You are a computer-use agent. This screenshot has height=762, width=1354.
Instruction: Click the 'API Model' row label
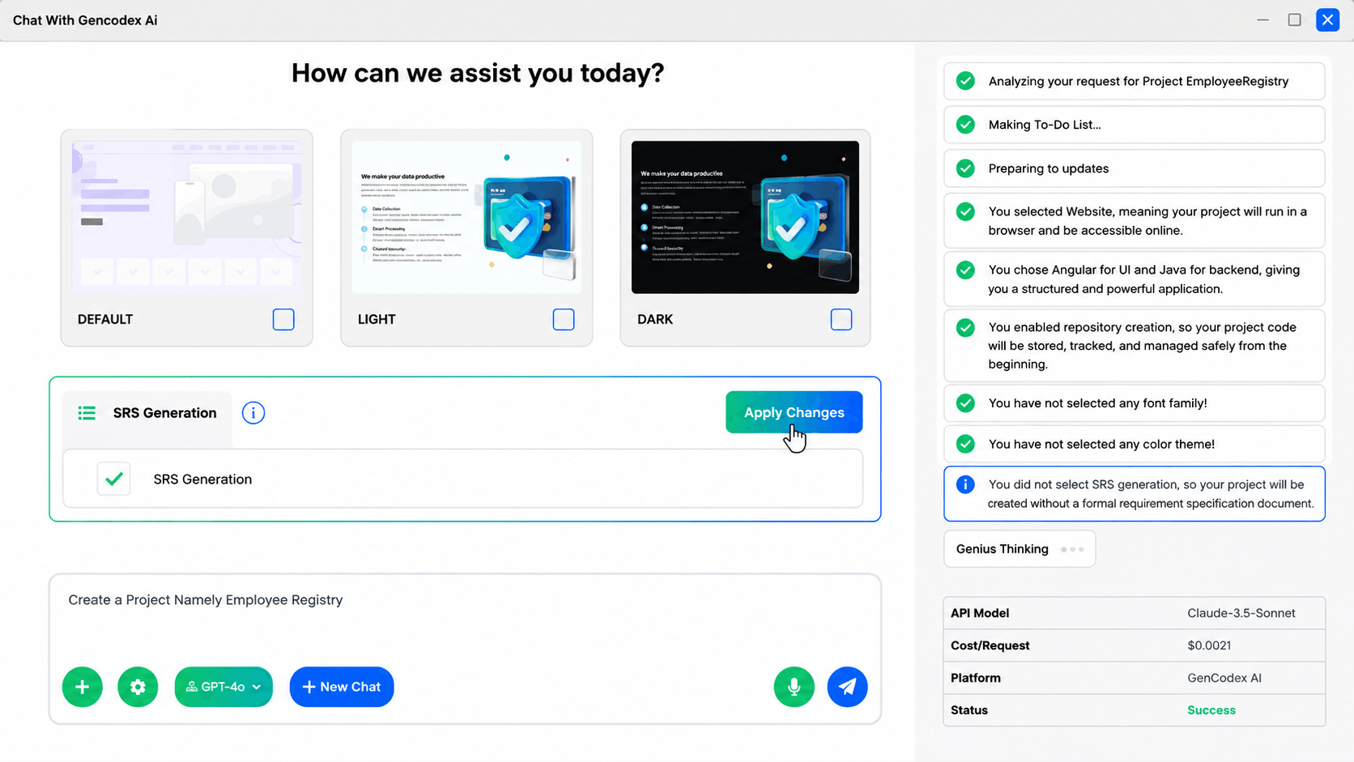pyautogui.click(x=980, y=613)
